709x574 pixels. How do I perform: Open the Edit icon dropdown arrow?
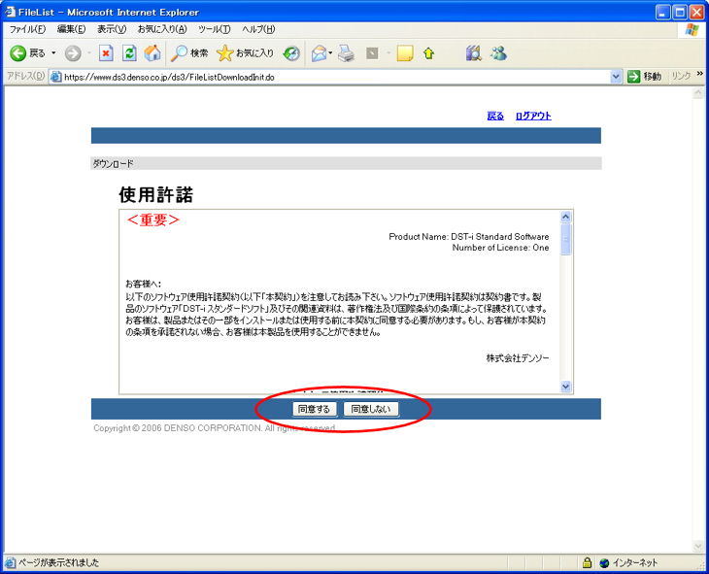point(388,53)
